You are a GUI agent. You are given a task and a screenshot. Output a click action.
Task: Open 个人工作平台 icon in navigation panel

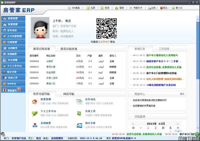point(34,113)
